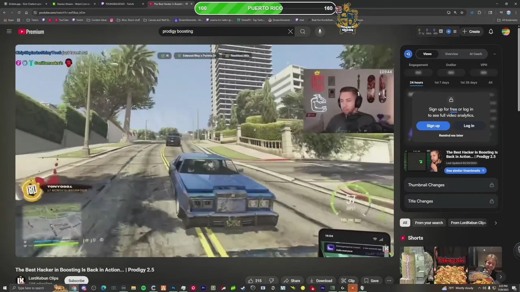Open the Misc. Room stuff bookmark folder
The image size is (520, 292).
pyautogui.click(x=128, y=20)
